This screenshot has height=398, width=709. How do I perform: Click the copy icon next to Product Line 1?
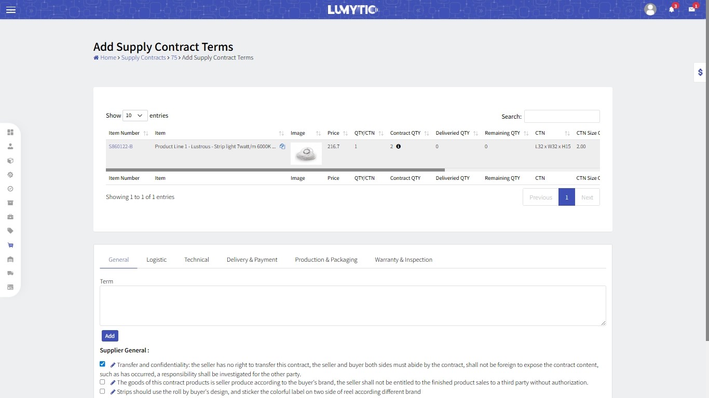click(282, 147)
